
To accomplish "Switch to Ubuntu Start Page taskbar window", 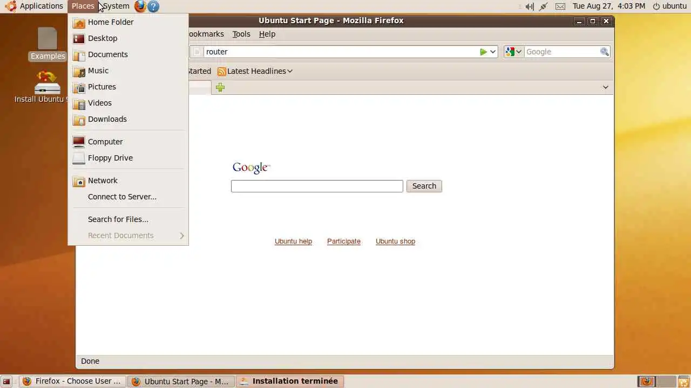I will point(181,381).
